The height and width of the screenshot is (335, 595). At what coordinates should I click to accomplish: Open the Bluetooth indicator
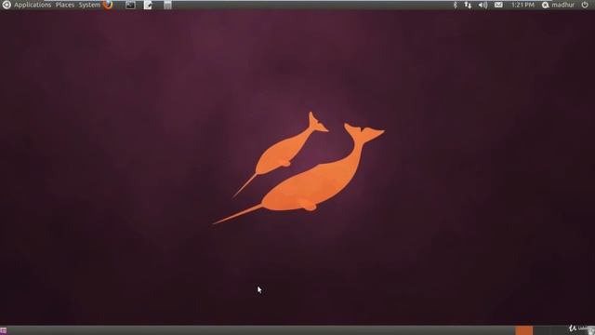point(455,5)
